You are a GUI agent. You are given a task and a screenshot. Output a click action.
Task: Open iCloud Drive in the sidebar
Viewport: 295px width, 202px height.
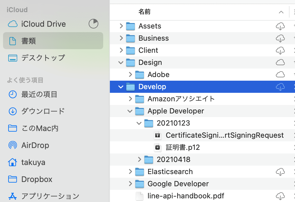(43, 24)
